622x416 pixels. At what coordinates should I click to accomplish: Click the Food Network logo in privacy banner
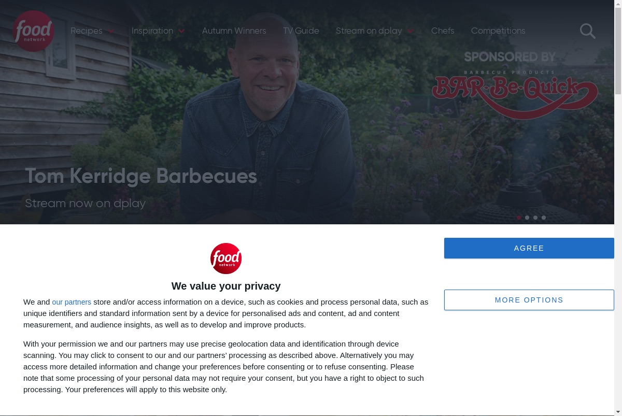point(226,259)
